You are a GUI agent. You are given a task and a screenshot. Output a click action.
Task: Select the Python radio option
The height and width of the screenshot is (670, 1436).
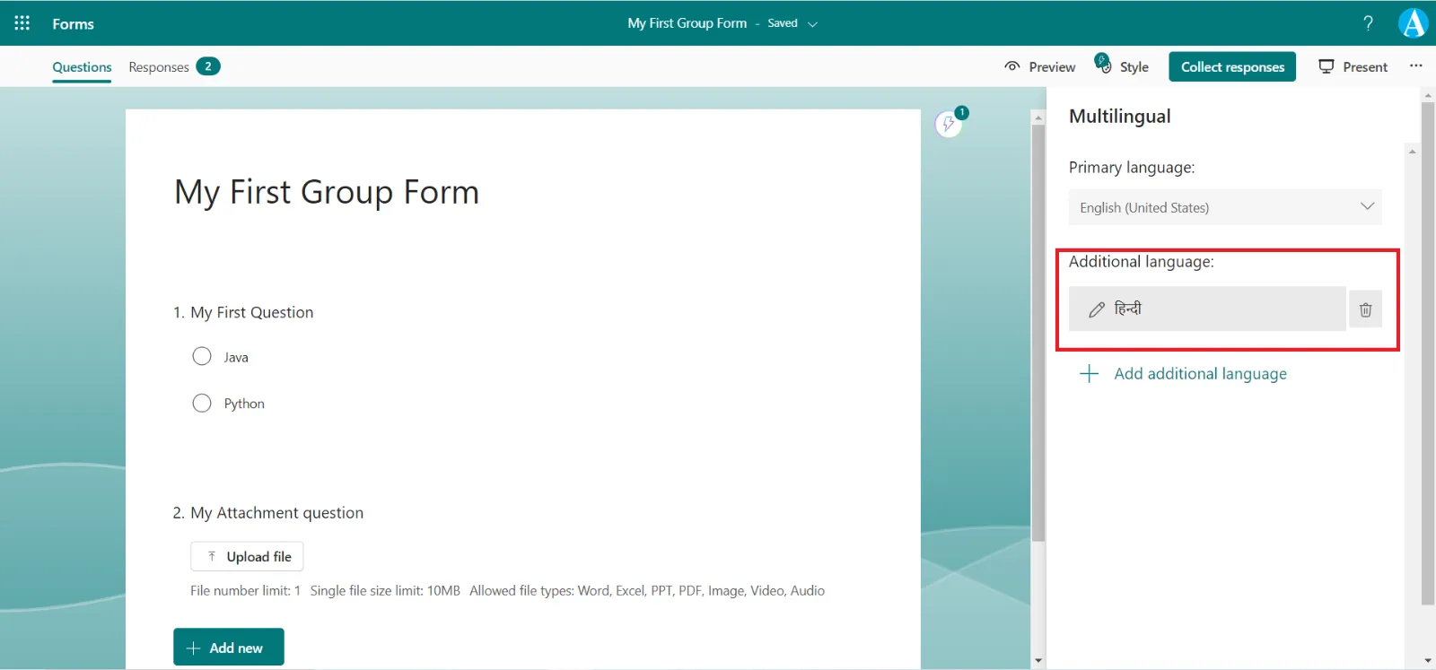[202, 404]
